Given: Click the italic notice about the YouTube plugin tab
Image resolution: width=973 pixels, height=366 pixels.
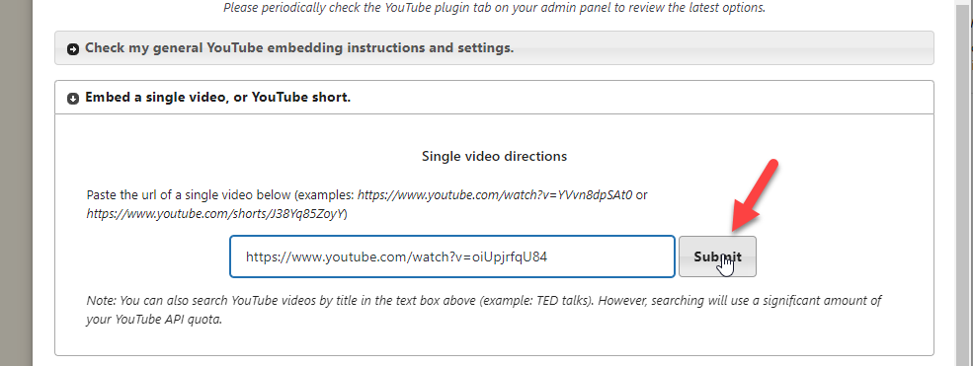Looking at the screenshot, I should click(x=494, y=8).
